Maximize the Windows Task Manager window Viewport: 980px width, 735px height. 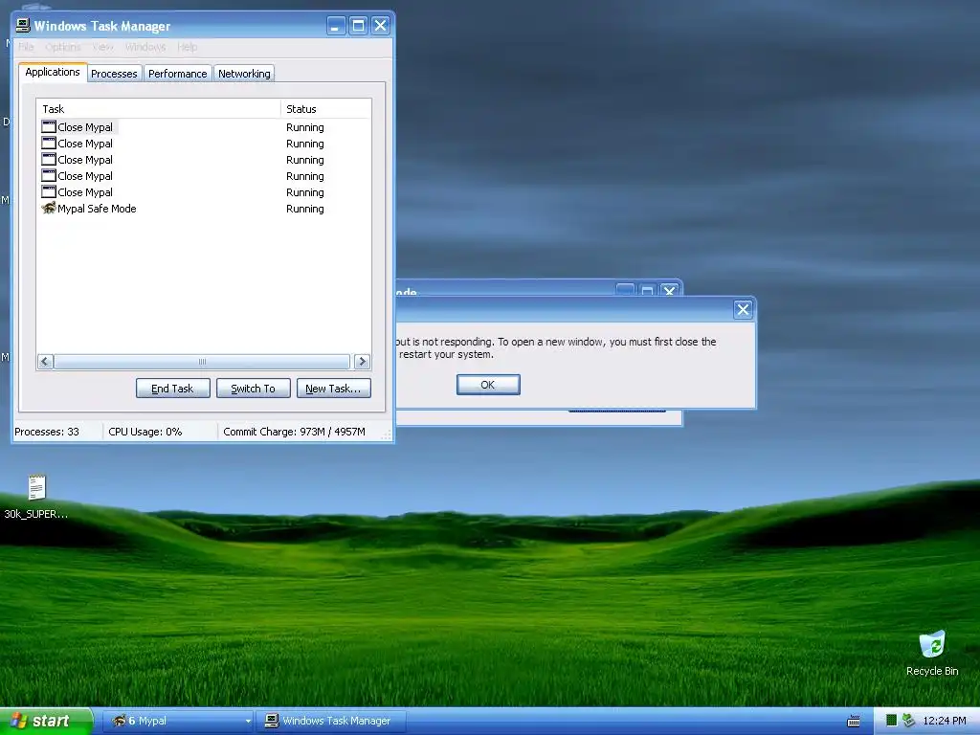click(358, 26)
